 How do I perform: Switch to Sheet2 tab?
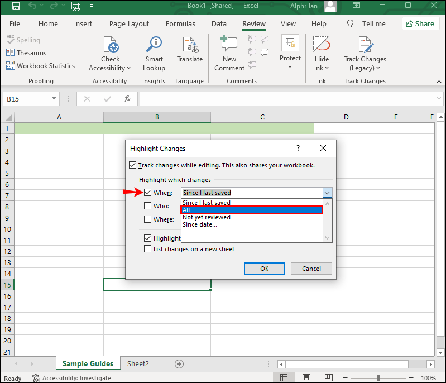point(138,364)
